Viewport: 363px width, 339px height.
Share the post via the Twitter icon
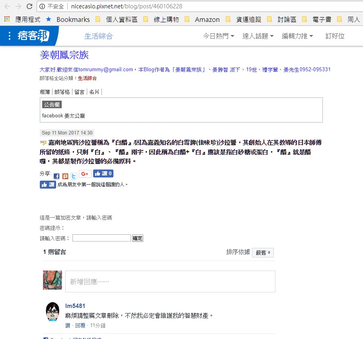click(x=73, y=173)
